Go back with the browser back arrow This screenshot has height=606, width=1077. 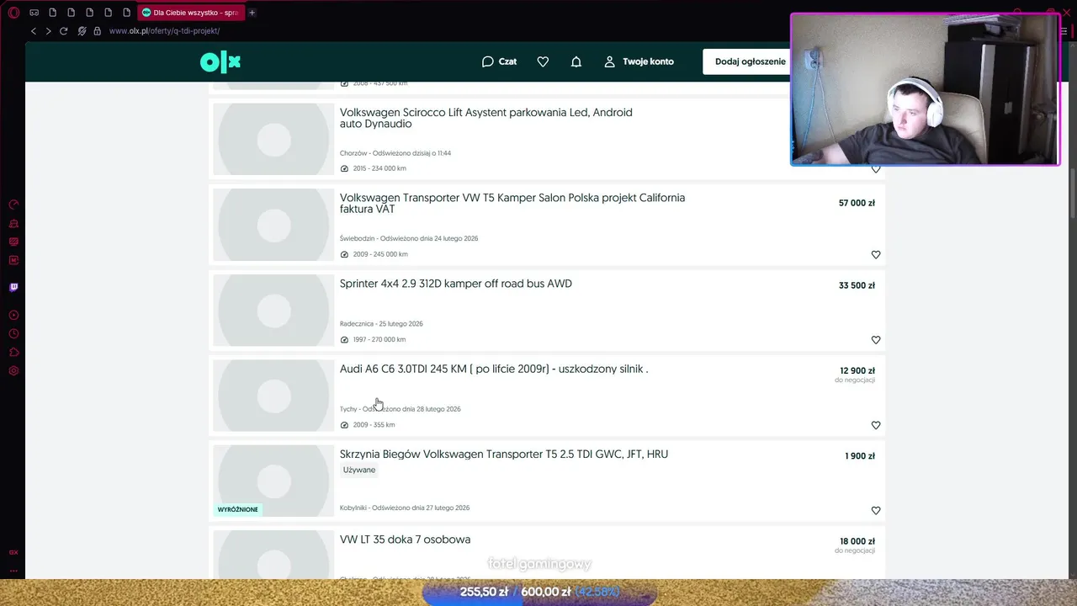click(34, 31)
